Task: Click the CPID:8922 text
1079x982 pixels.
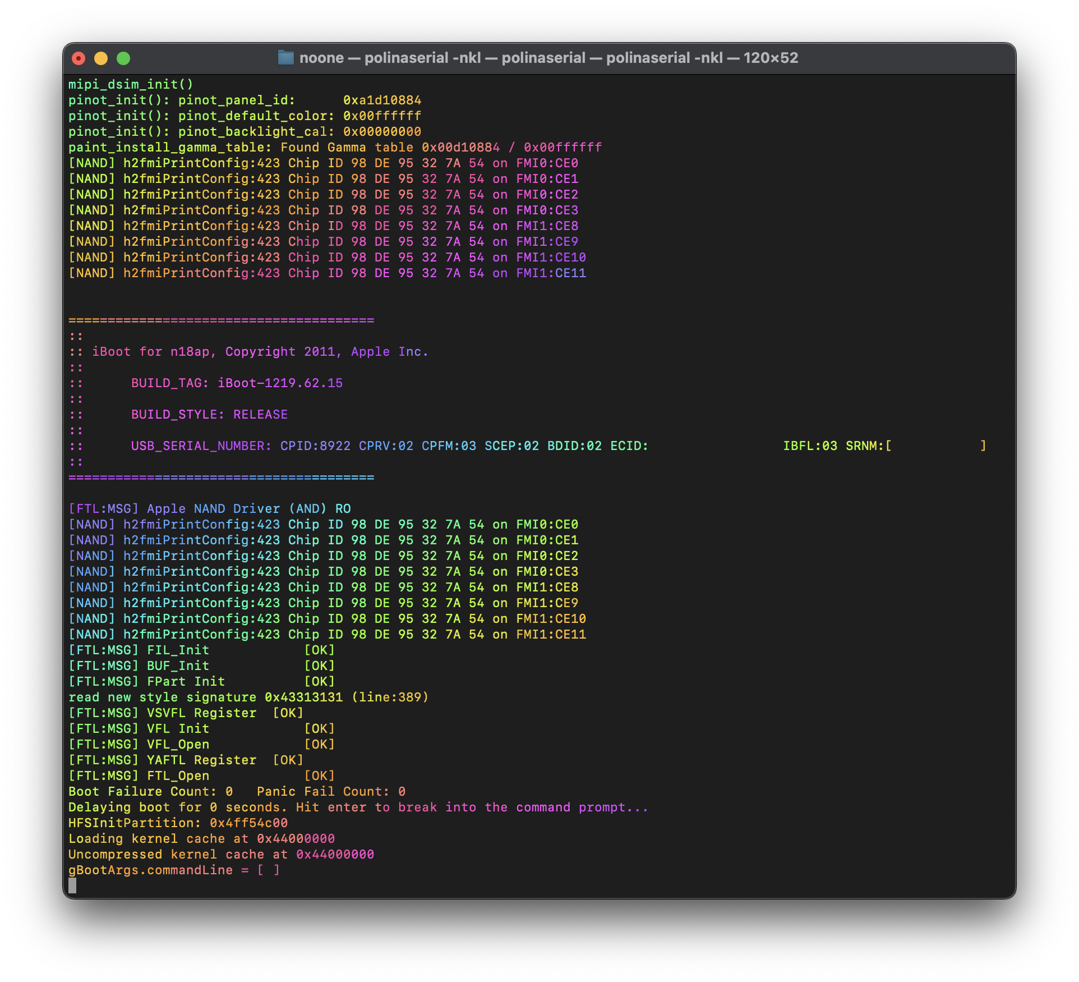Action: coord(315,446)
